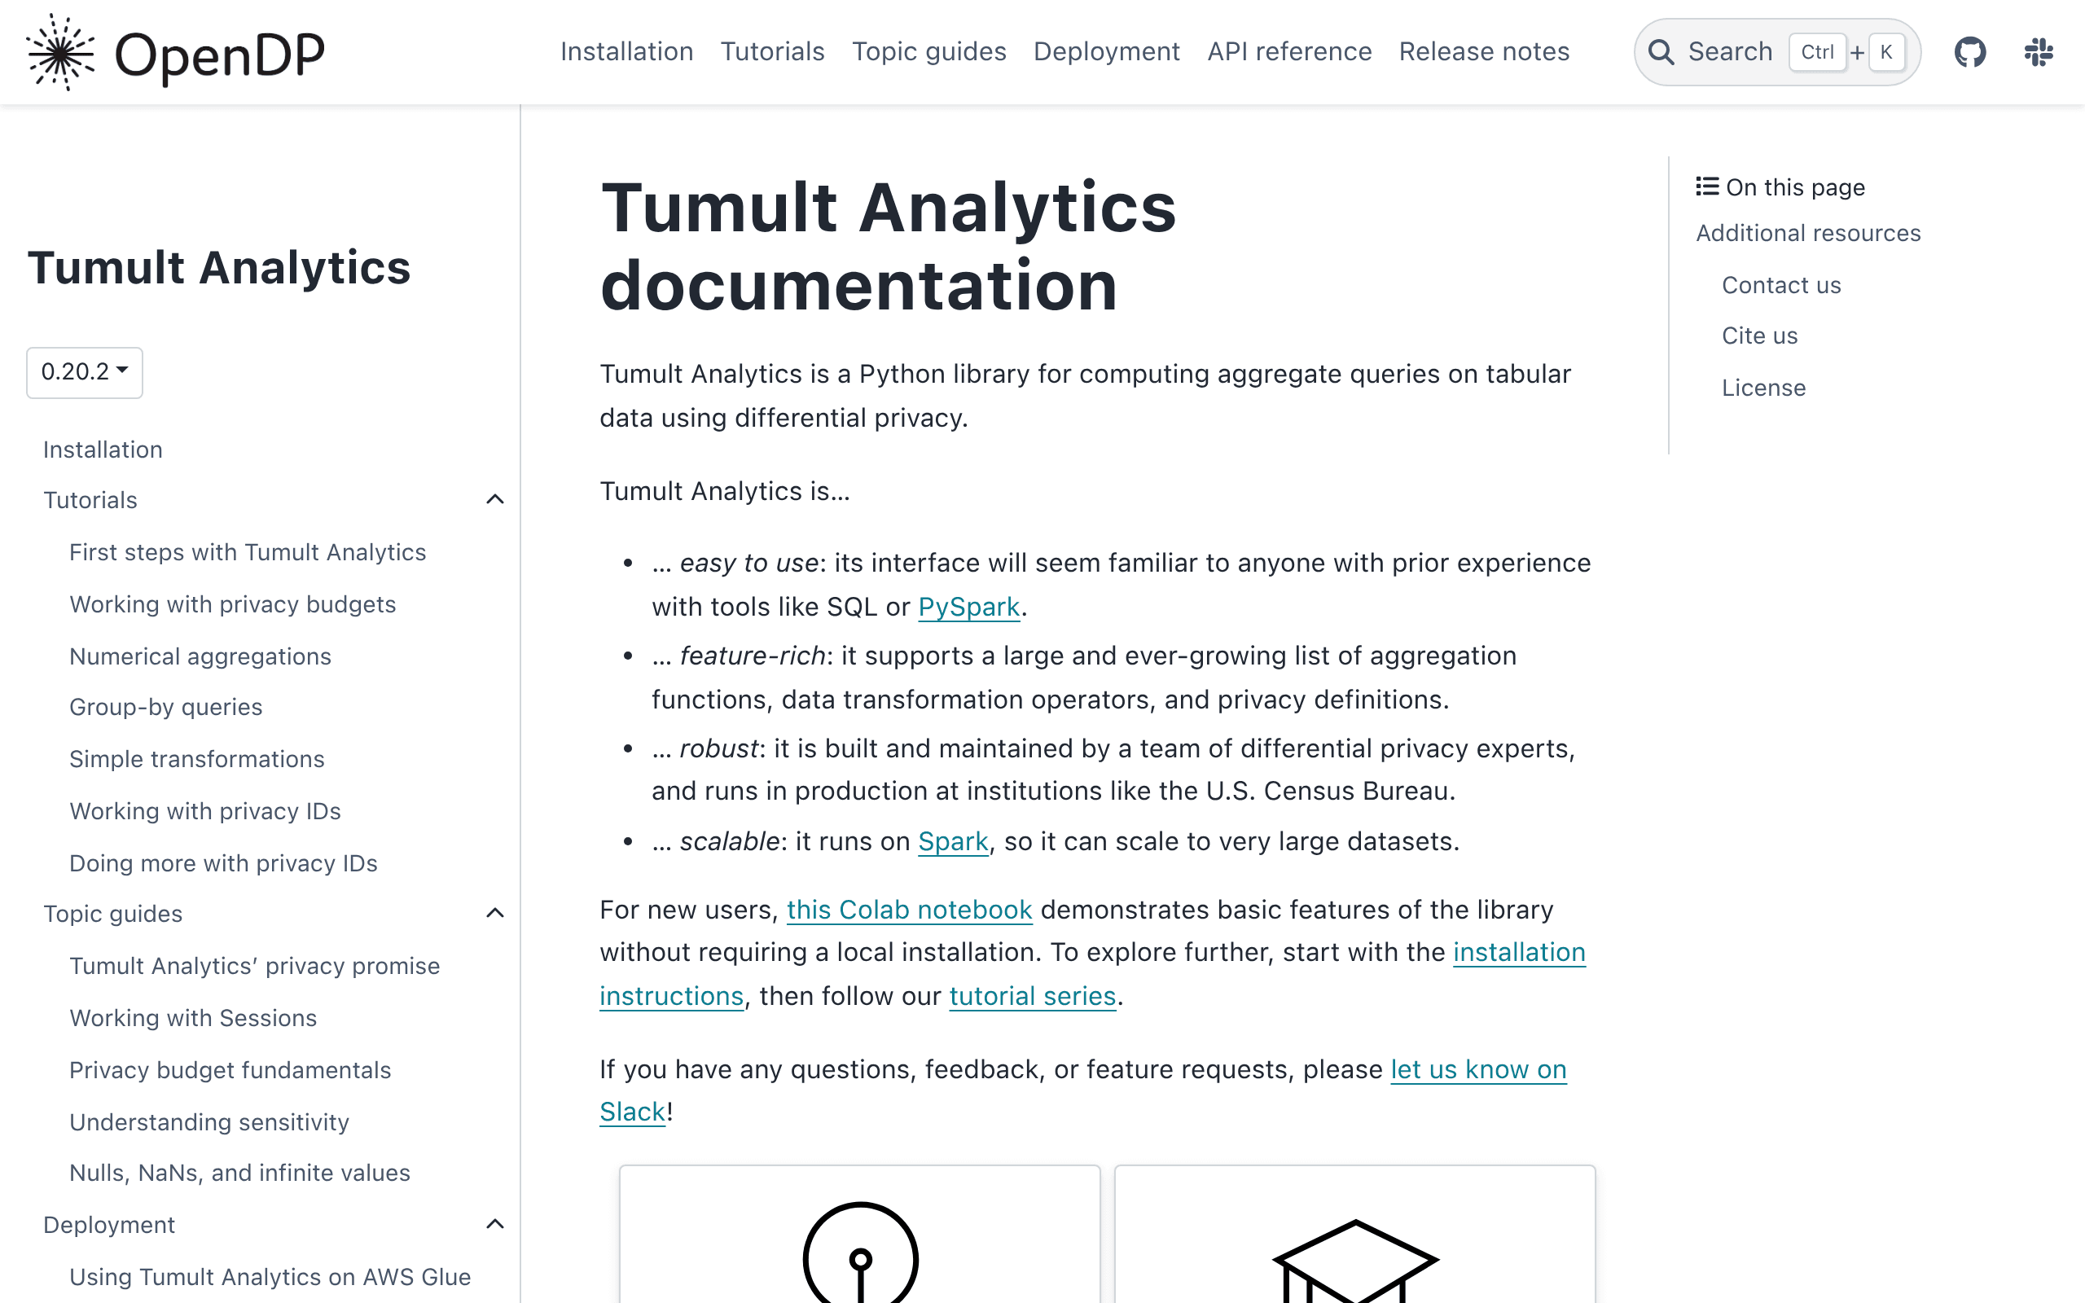Open Nulls, NaNs, and infinite values
Screen dimensions: 2085x1303
pos(239,1173)
